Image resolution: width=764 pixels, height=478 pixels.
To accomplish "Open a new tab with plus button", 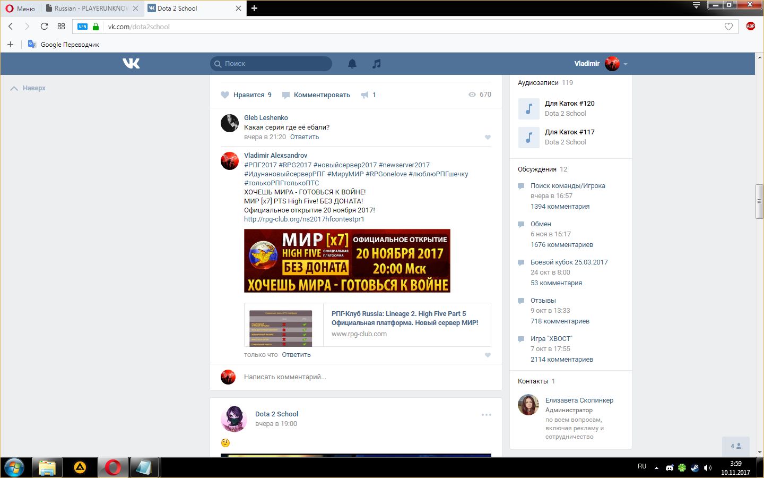I will point(254,8).
